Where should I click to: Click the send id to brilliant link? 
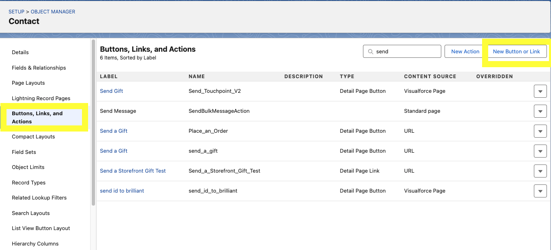(x=122, y=191)
